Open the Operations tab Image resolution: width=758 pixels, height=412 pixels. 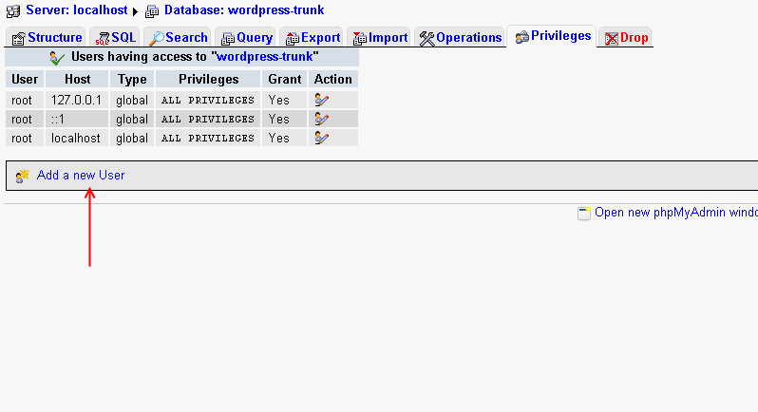(461, 38)
